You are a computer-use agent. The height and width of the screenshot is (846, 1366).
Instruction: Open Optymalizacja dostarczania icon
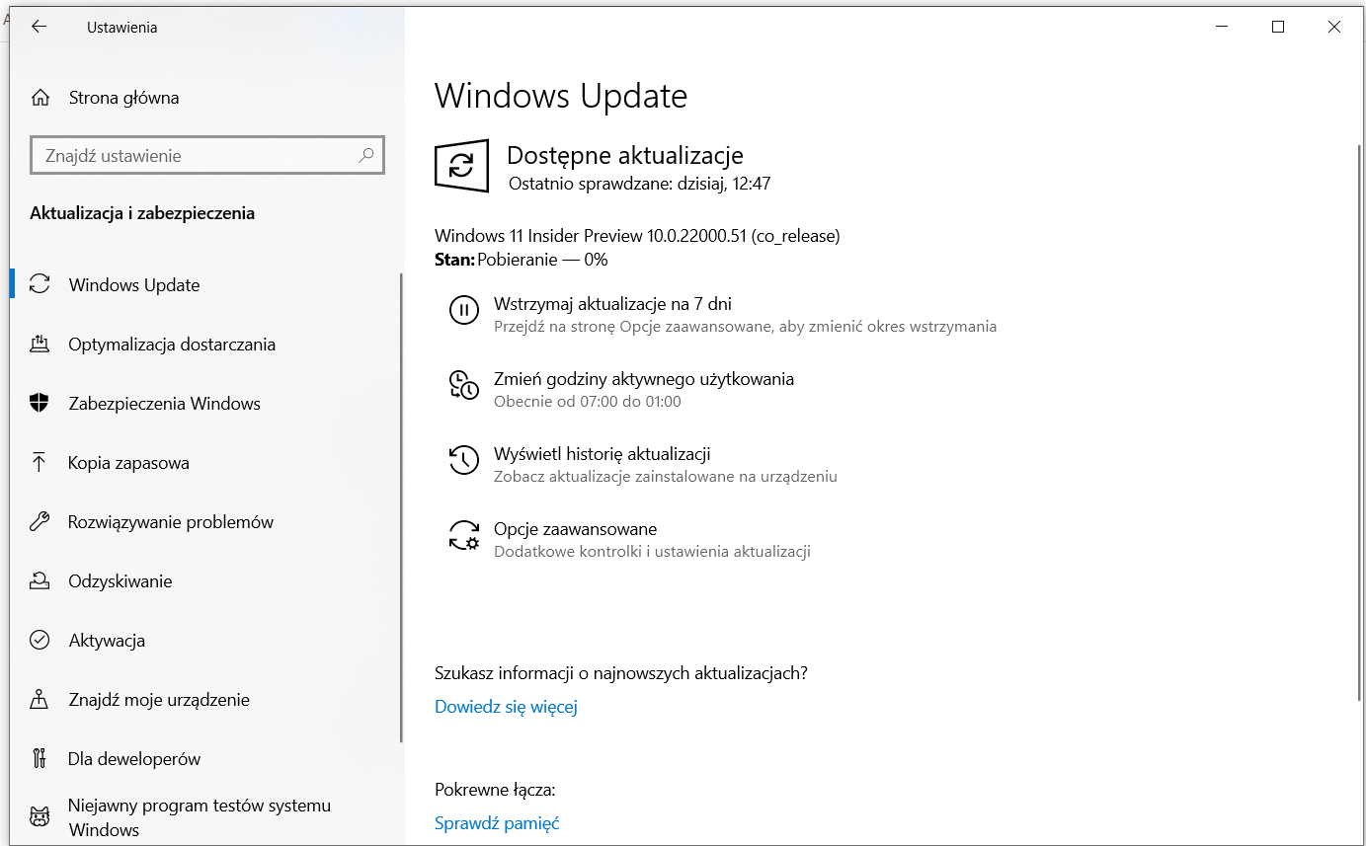[40, 344]
